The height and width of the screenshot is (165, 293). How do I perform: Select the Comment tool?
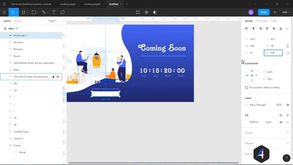(x=62, y=12)
